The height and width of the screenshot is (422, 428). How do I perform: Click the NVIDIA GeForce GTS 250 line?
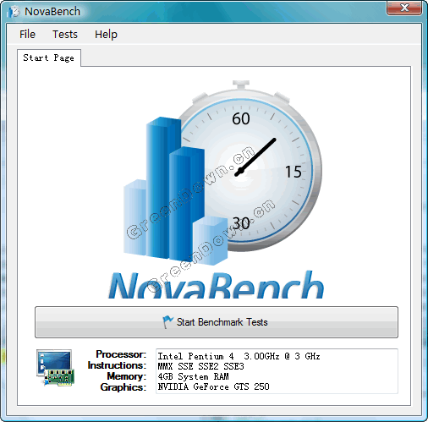pyautogui.click(x=213, y=386)
